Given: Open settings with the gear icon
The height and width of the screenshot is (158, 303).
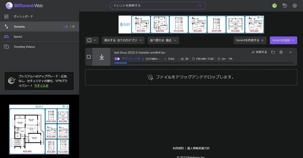Looking at the screenshot, I should [295, 6].
